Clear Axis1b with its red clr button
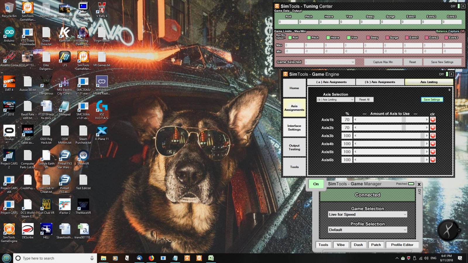Image resolution: width=468 pixels, height=263 pixels. click(x=433, y=120)
